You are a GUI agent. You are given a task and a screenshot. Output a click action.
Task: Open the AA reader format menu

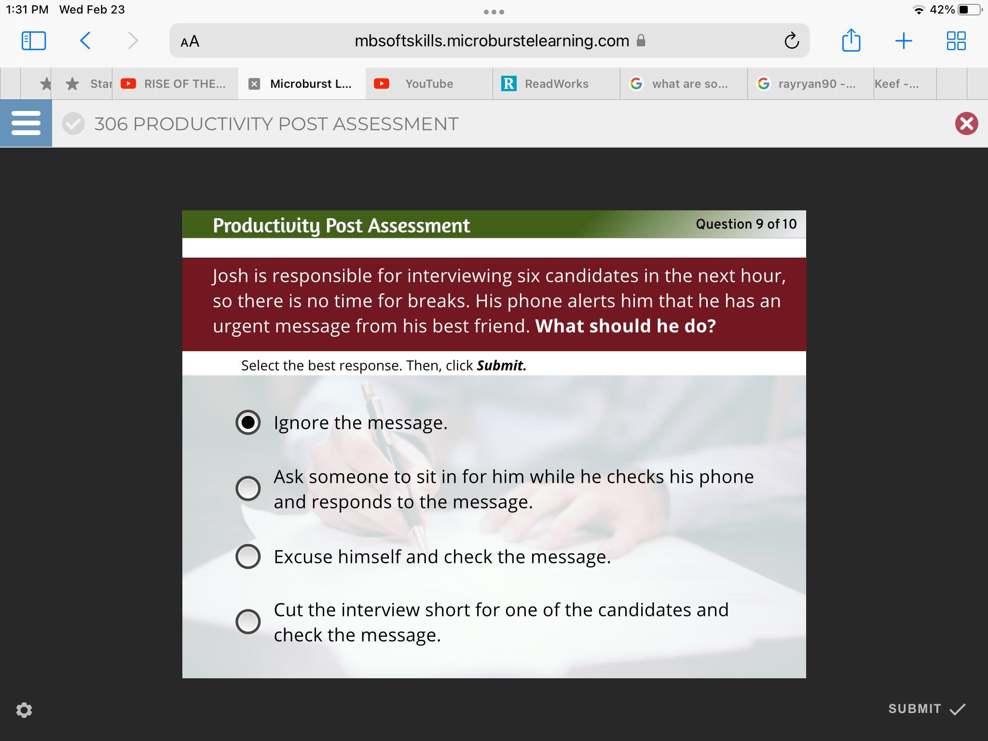pyautogui.click(x=190, y=41)
